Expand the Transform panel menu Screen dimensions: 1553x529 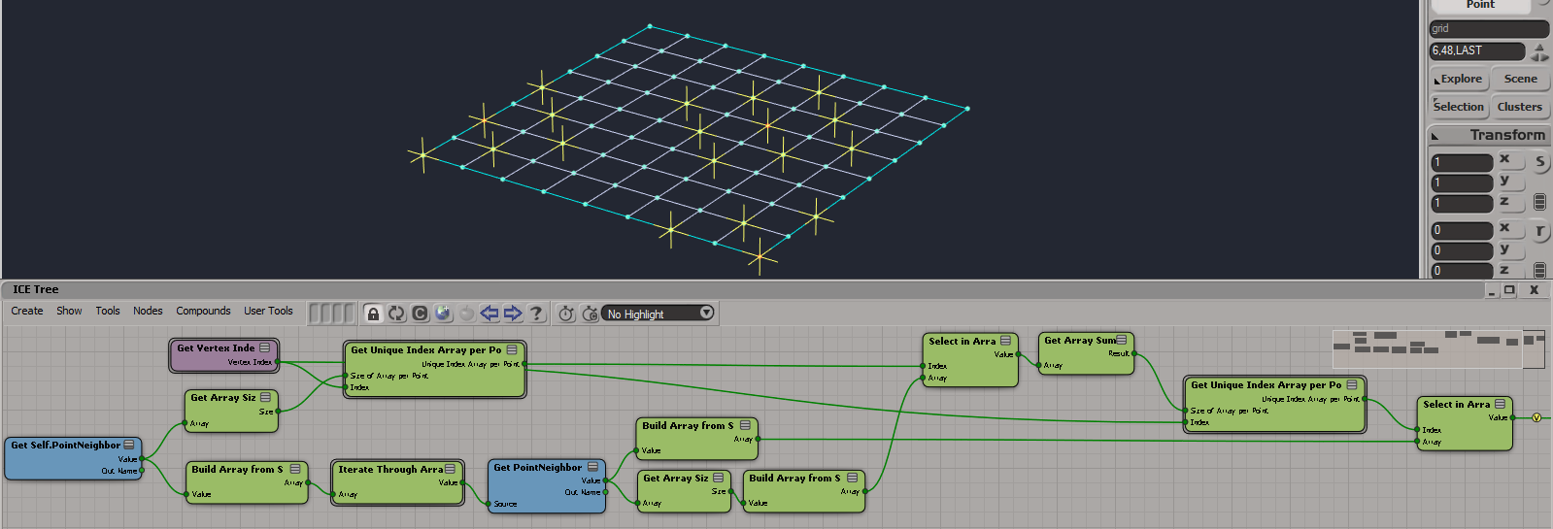click(x=1435, y=136)
